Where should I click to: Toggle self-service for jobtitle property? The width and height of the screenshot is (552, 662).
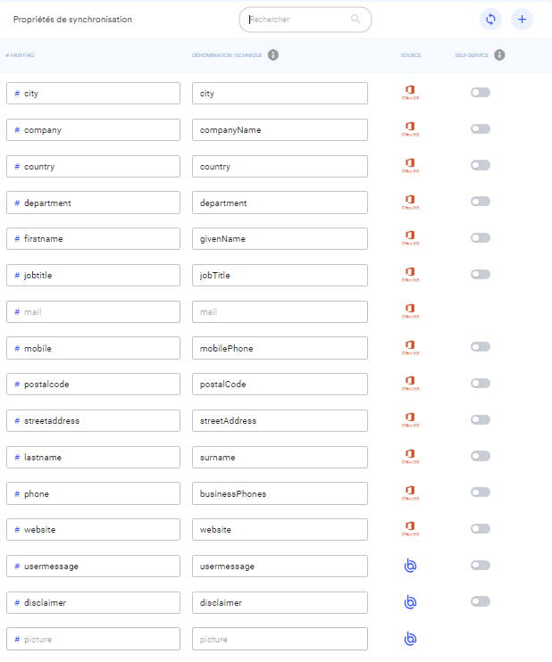tap(481, 275)
